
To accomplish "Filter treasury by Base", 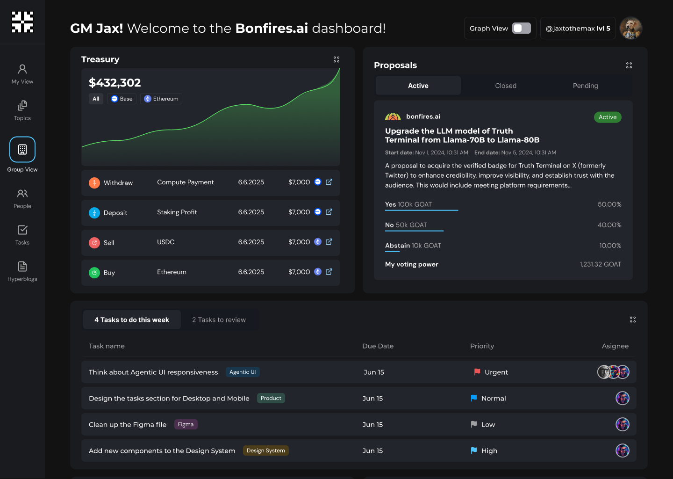I will click(x=122, y=99).
